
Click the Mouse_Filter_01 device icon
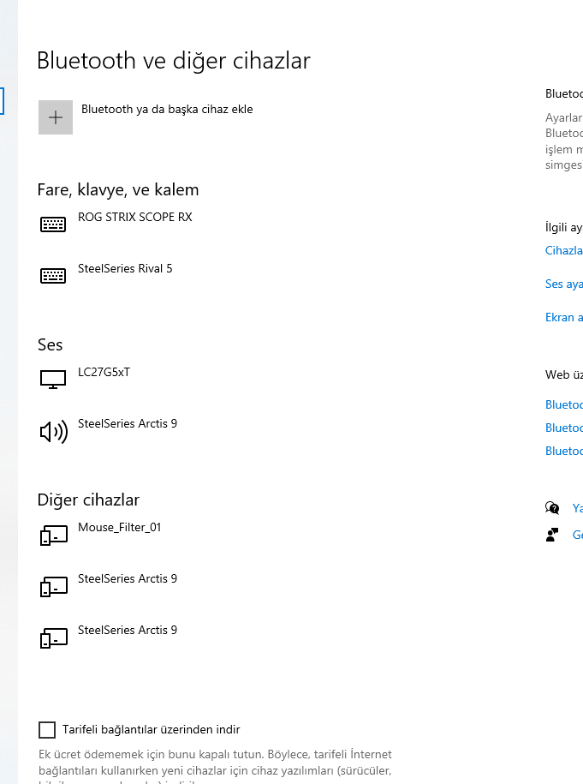coord(53,535)
